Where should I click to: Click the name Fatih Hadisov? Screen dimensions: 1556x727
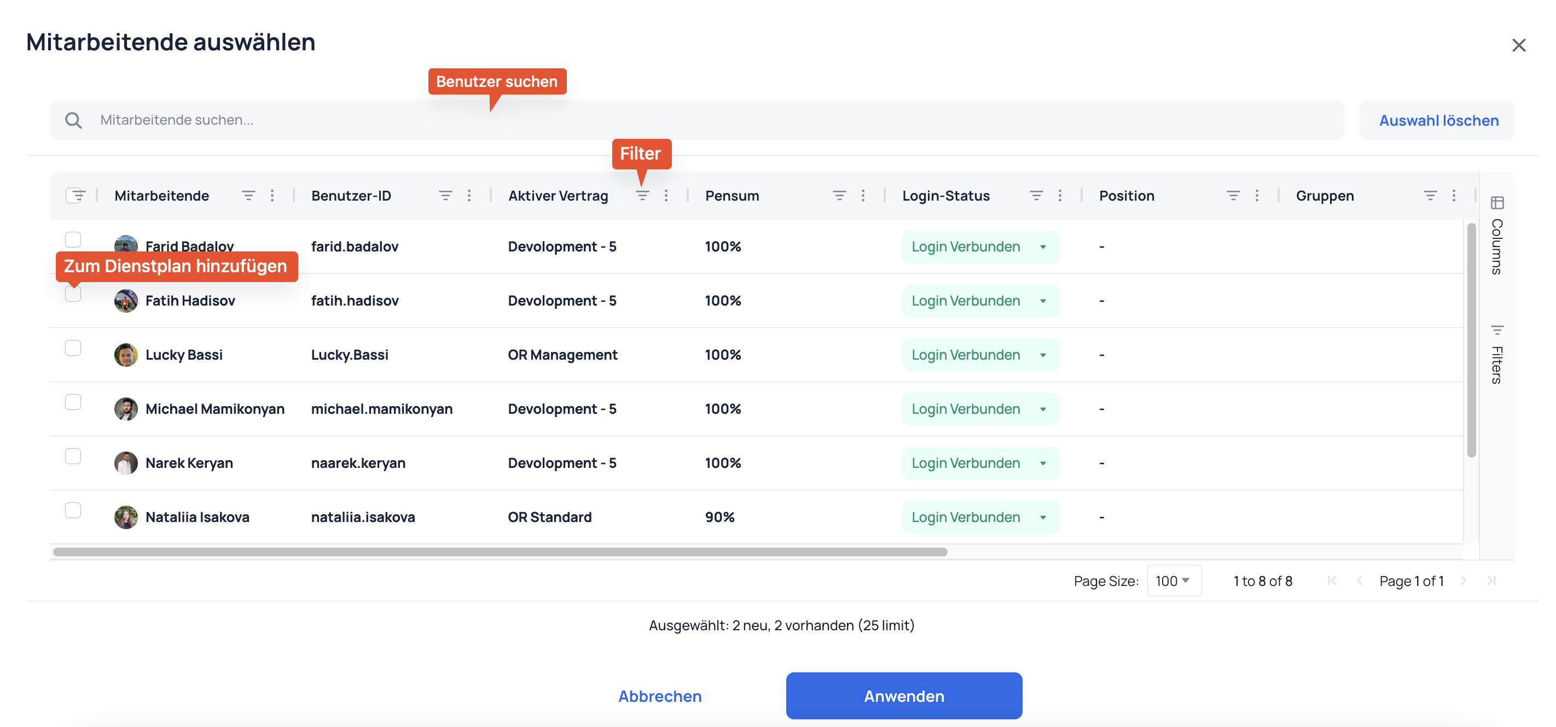[x=190, y=301]
